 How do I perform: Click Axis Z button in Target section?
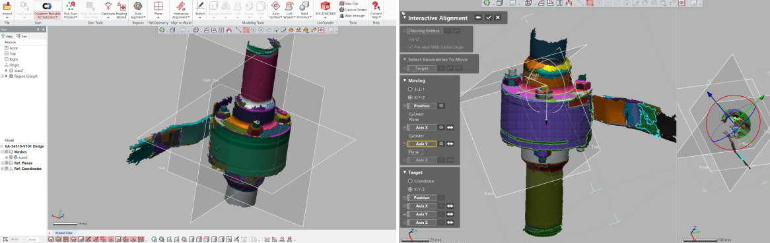[x=421, y=223]
